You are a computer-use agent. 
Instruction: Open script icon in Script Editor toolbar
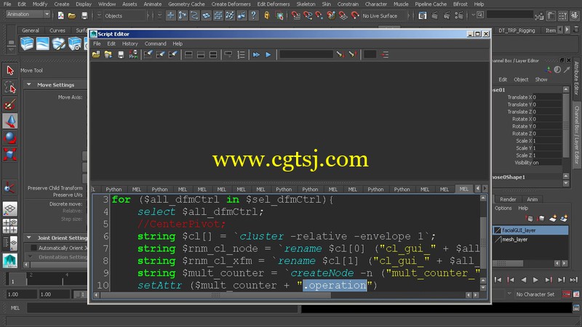(x=96, y=55)
